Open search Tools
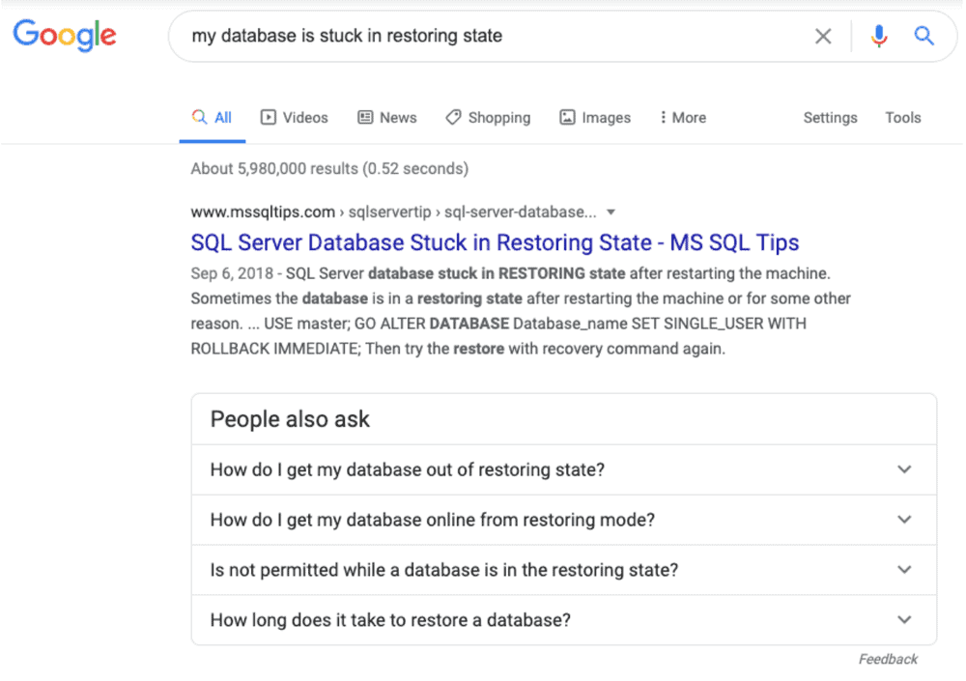 point(903,118)
